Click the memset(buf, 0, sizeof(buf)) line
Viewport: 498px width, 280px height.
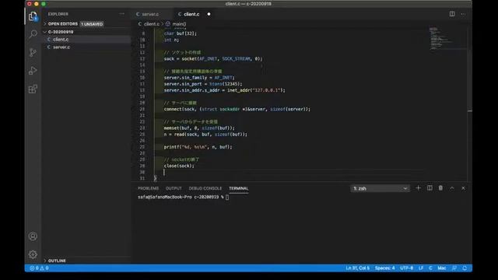click(199, 128)
